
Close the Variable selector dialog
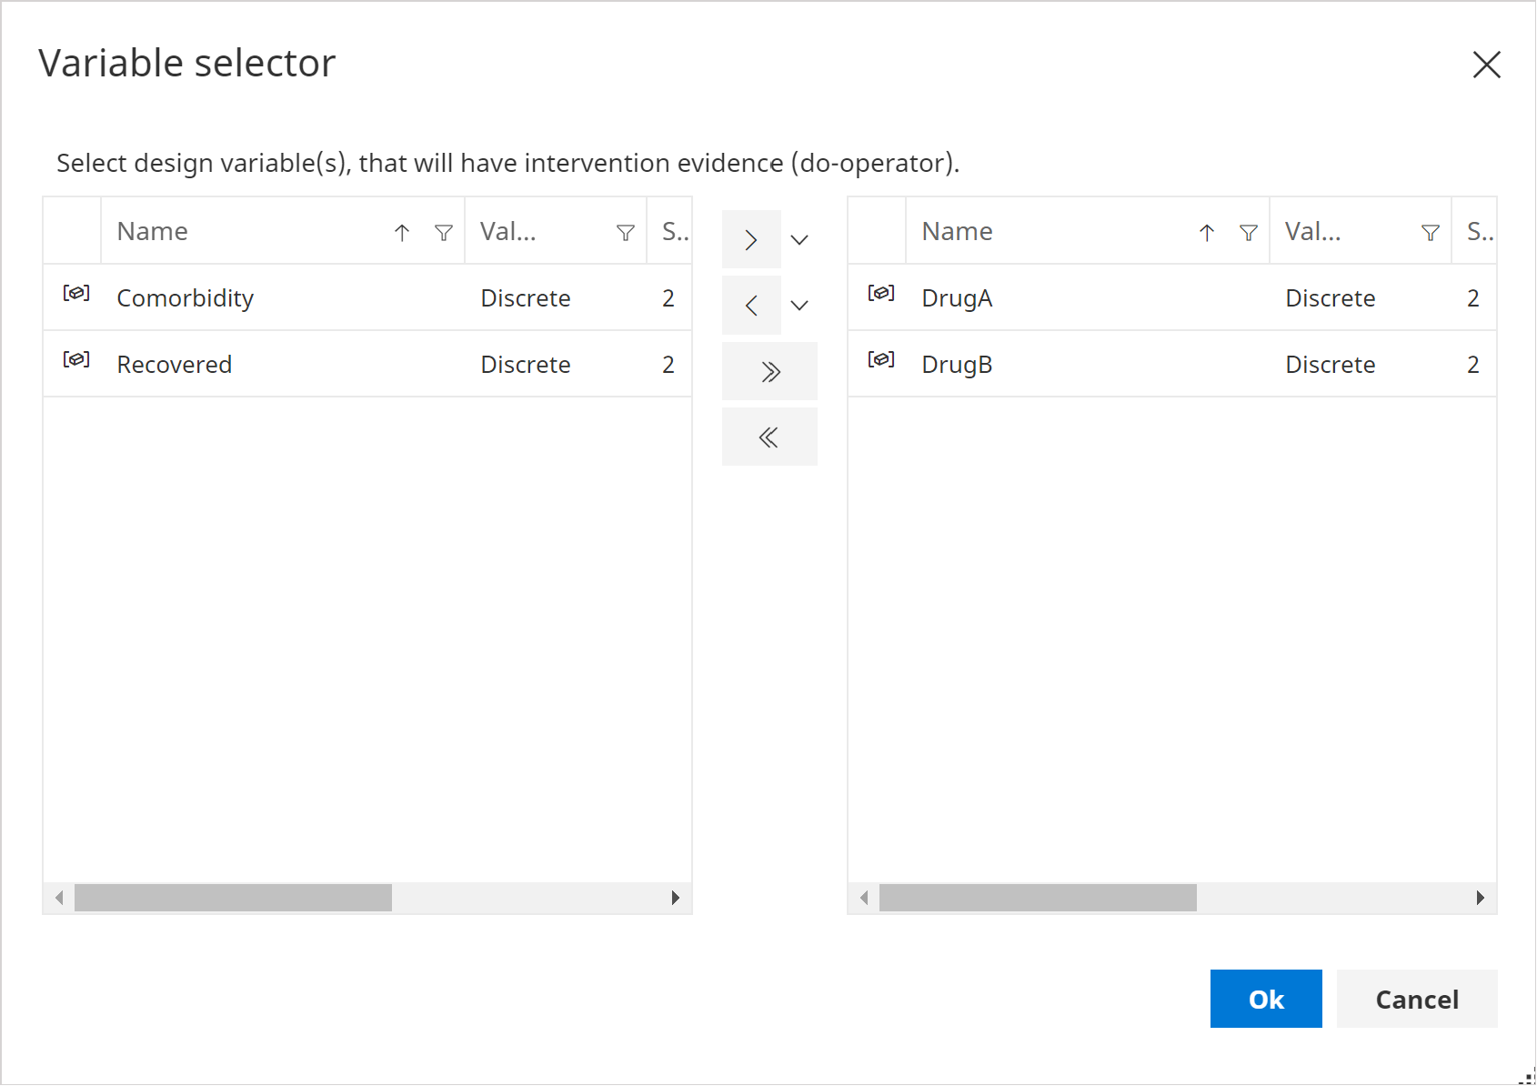pyautogui.click(x=1486, y=65)
